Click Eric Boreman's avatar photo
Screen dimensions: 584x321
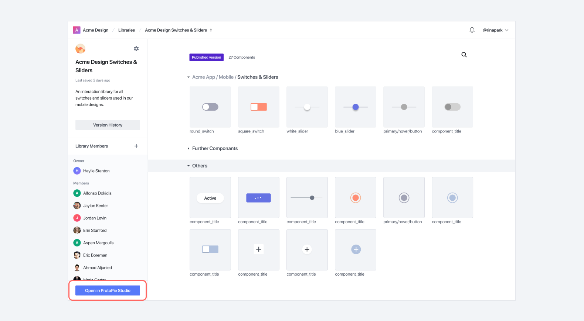coord(77,255)
